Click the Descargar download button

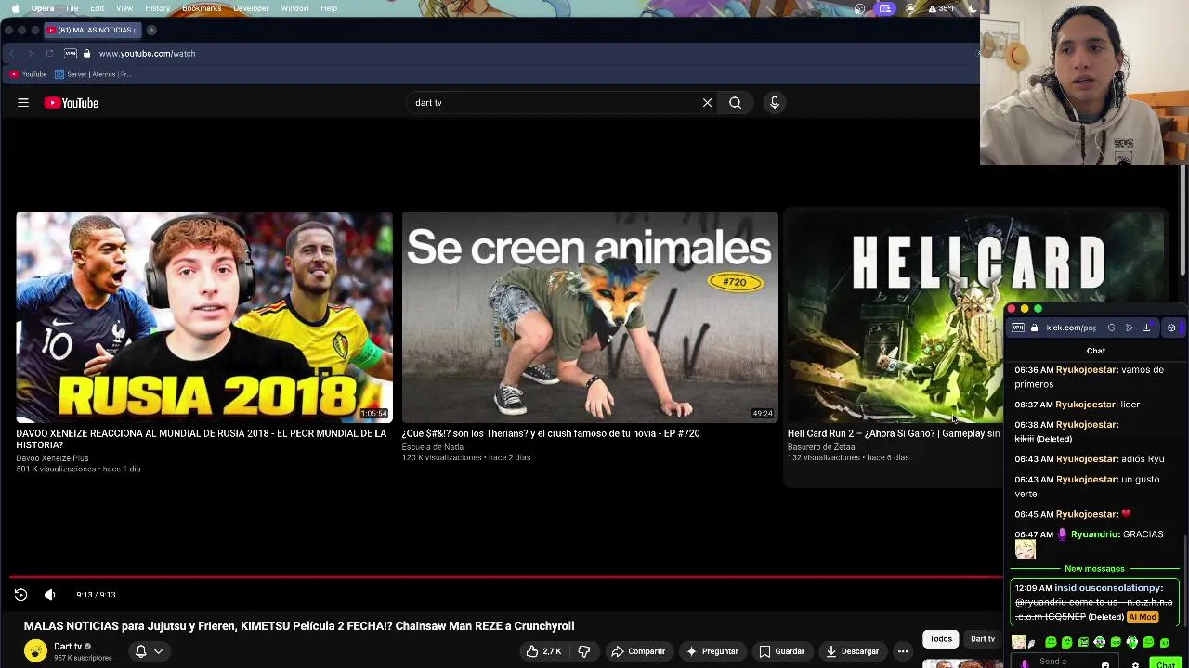tap(852, 651)
